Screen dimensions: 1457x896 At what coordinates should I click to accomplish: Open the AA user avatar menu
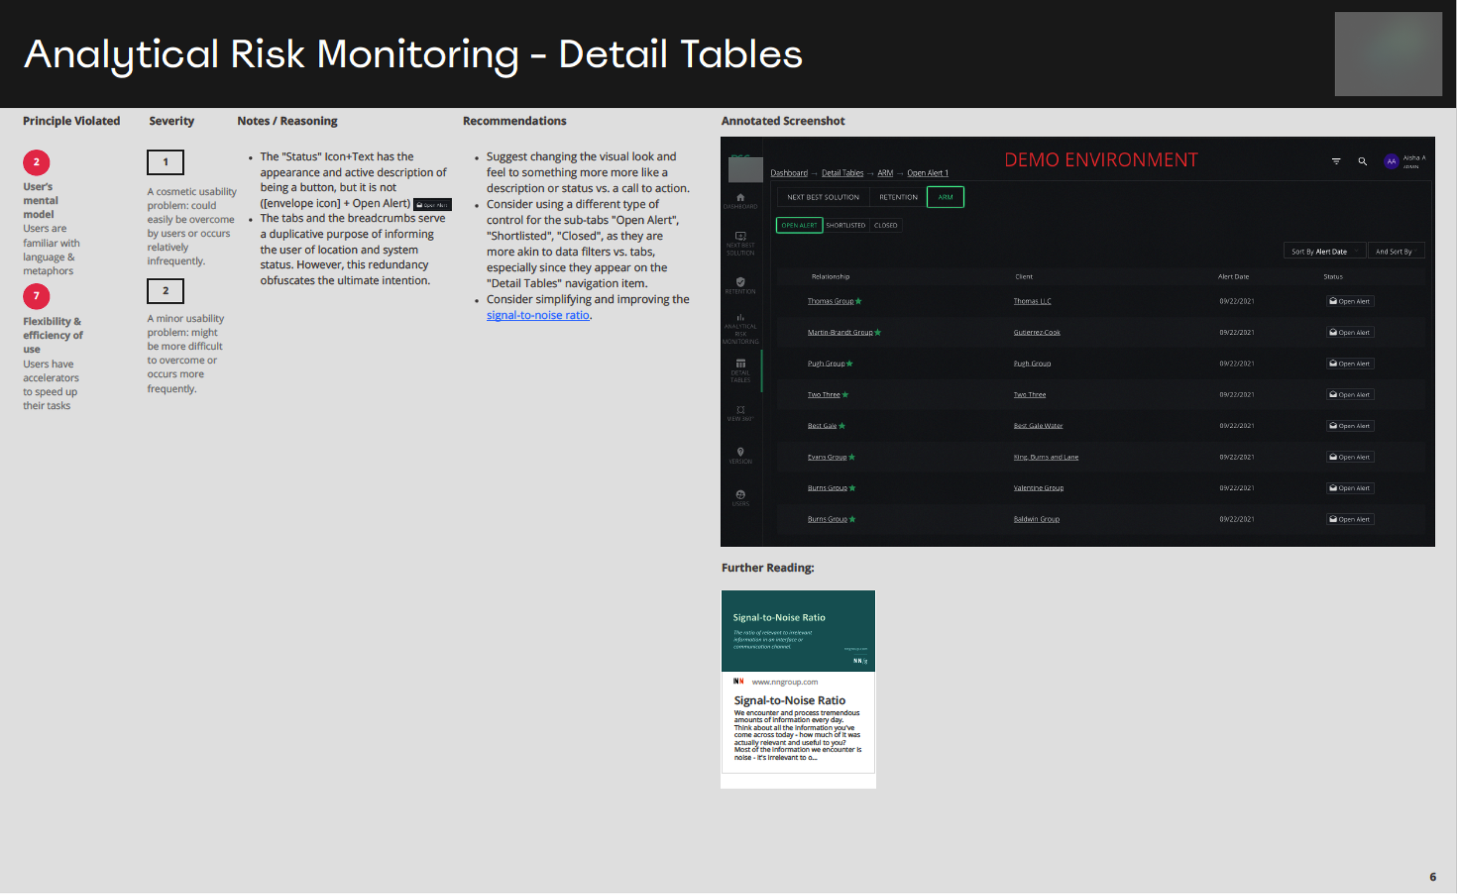(x=1391, y=161)
